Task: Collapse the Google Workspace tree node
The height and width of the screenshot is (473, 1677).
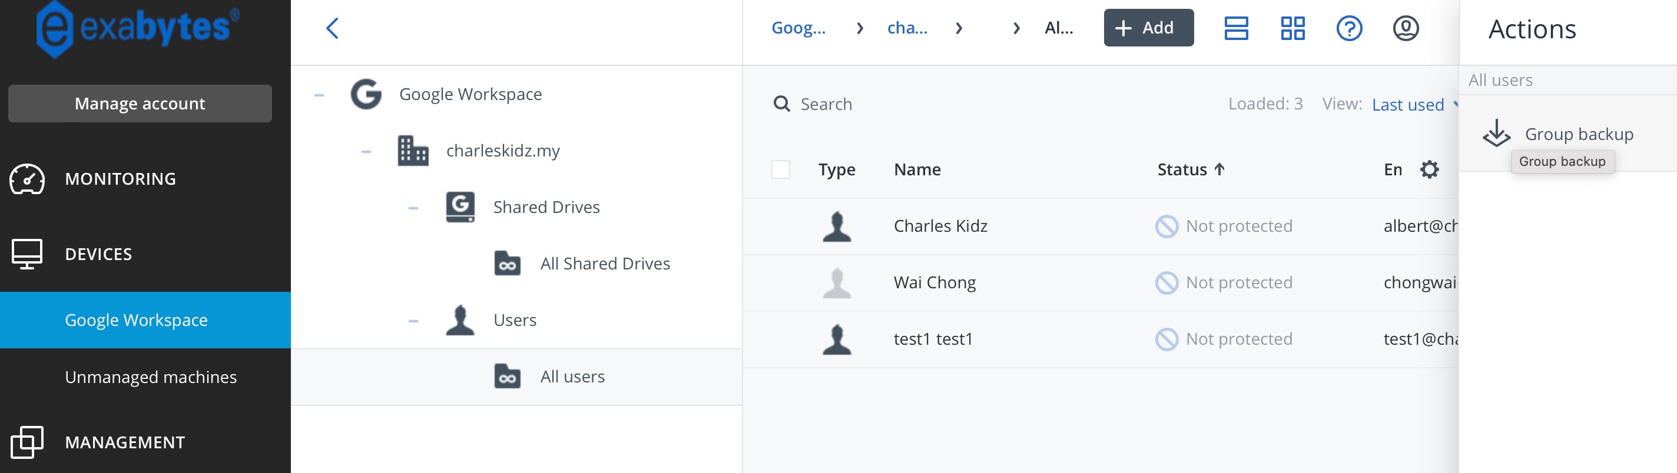Action: pos(319,95)
